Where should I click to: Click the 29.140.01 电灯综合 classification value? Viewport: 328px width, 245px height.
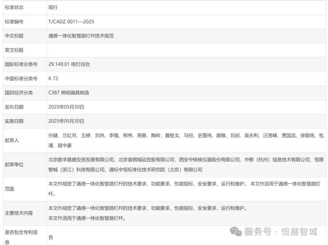coord(69,64)
